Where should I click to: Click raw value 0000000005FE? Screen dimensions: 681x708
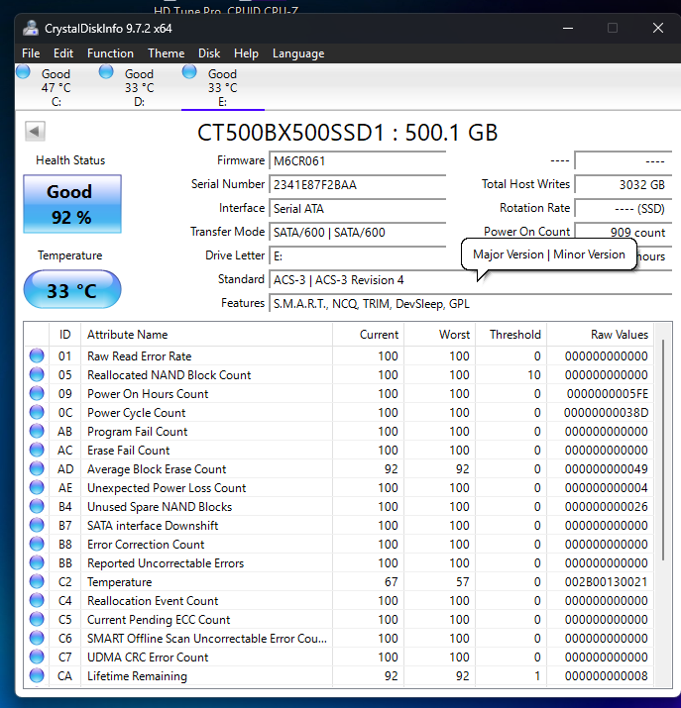point(608,394)
